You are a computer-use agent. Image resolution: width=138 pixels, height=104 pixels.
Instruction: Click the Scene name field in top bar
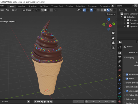pos(123,6)
